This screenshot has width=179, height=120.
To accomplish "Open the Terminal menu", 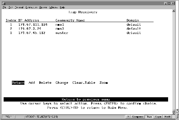I will (19, 7).
